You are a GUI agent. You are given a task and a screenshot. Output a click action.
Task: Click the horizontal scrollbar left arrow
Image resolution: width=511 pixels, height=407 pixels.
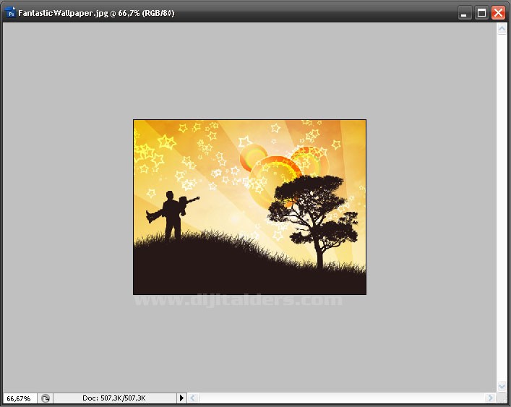[192, 398]
